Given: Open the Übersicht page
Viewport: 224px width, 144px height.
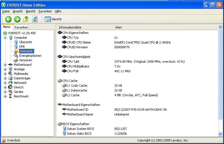Looking at the screenshot, I should (x=25, y=42).
